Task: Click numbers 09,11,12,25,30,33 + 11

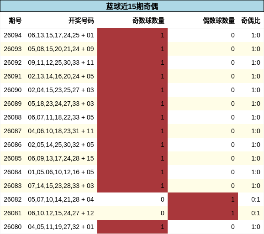Action: point(61,62)
